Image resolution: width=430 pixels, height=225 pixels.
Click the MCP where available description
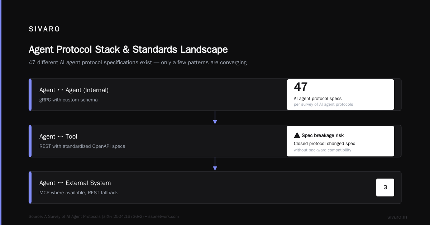click(x=78, y=193)
